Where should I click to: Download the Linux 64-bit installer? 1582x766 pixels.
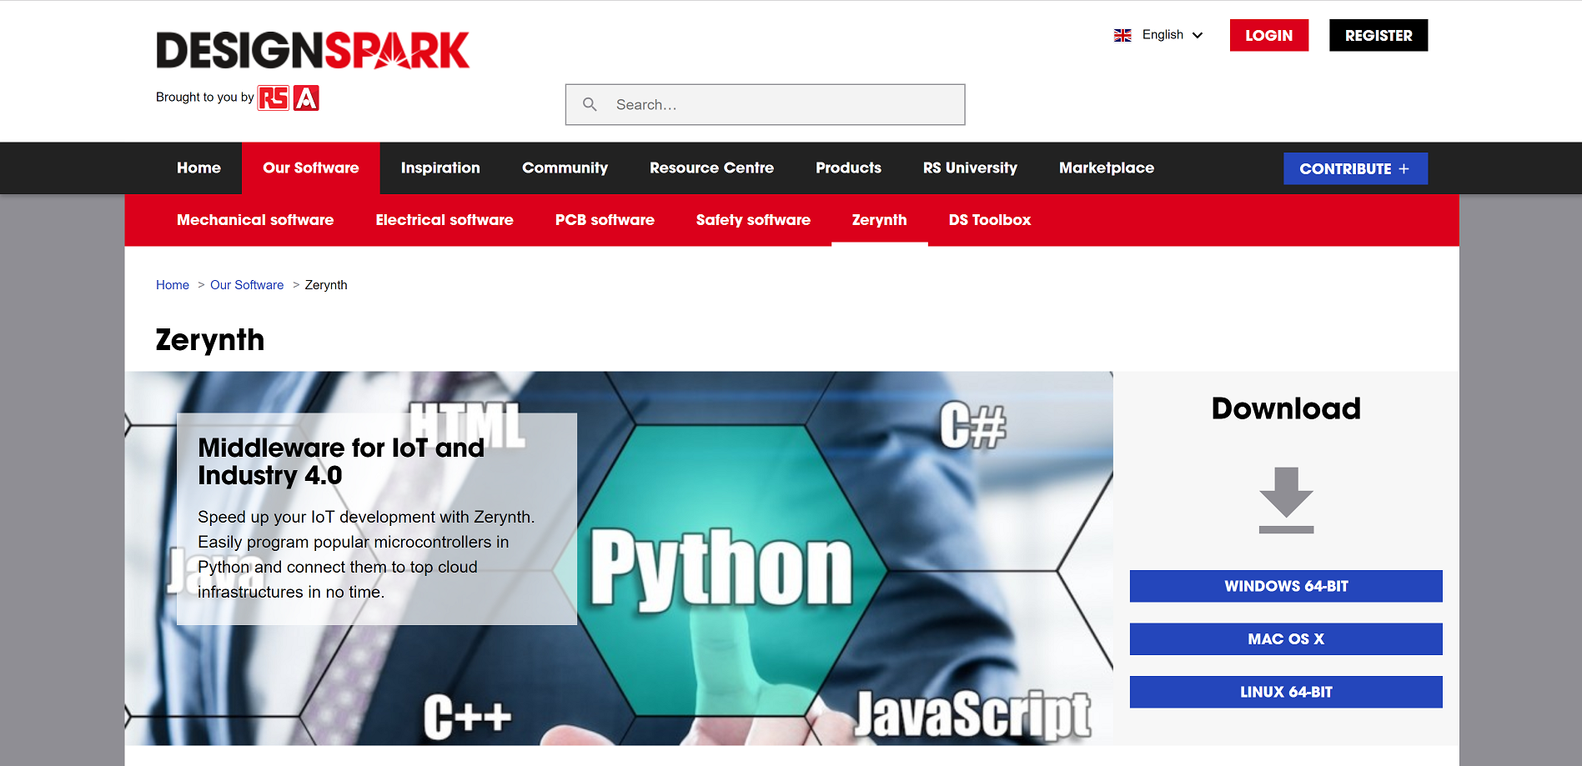click(x=1286, y=692)
